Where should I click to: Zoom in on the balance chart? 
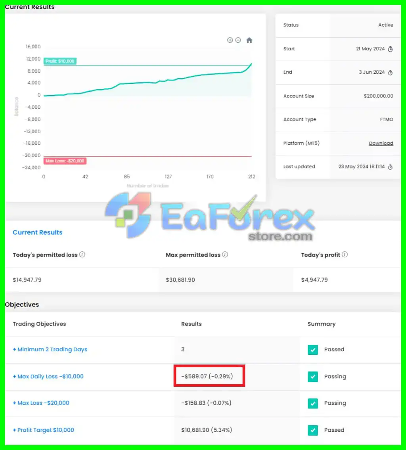coord(230,40)
